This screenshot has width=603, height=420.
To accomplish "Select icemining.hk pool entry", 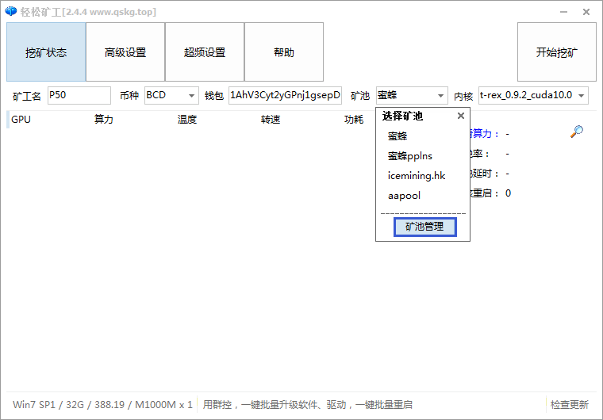I will point(417,176).
